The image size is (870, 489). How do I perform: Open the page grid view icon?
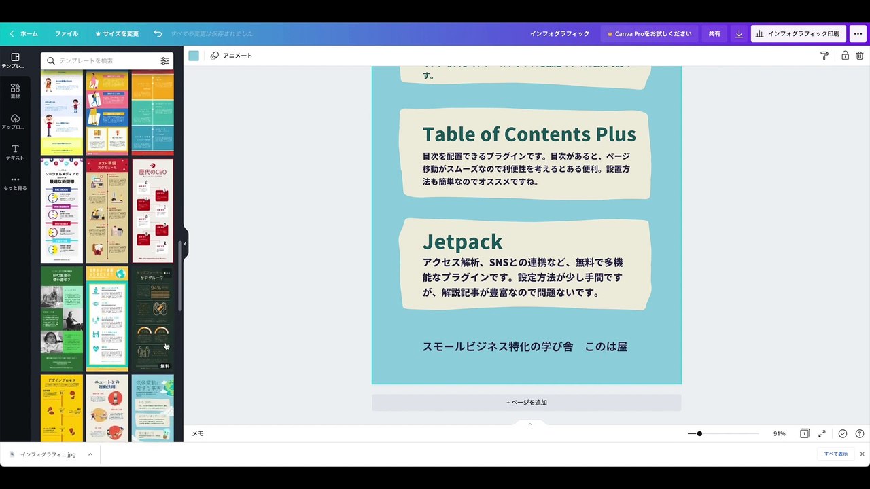click(804, 433)
